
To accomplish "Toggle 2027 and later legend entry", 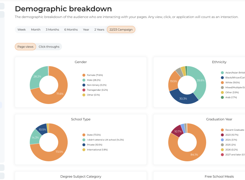I will click(x=233, y=155).
